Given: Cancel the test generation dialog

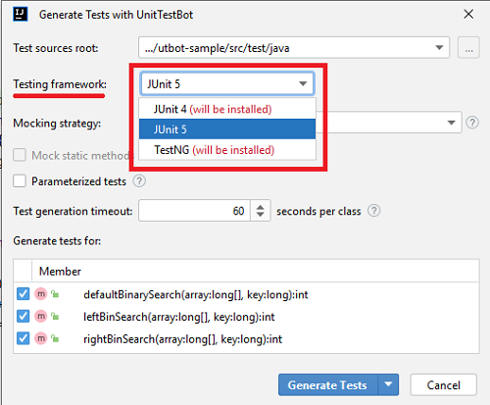Looking at the screenshot, I should 443,384.
